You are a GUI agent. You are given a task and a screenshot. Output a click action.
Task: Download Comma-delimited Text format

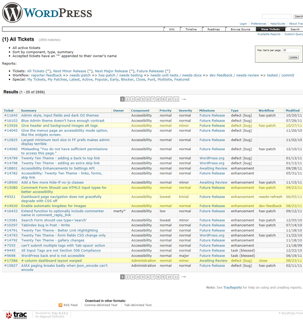click(101, 305)
